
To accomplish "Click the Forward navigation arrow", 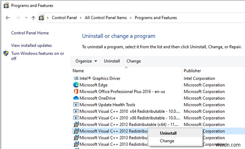I will tap(18, 18).
